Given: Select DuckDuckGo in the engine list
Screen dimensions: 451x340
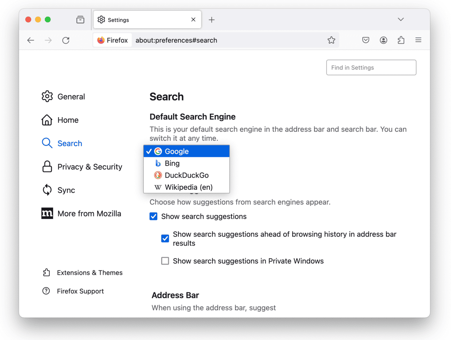Looking at the screenshot, I should point(187,175).
